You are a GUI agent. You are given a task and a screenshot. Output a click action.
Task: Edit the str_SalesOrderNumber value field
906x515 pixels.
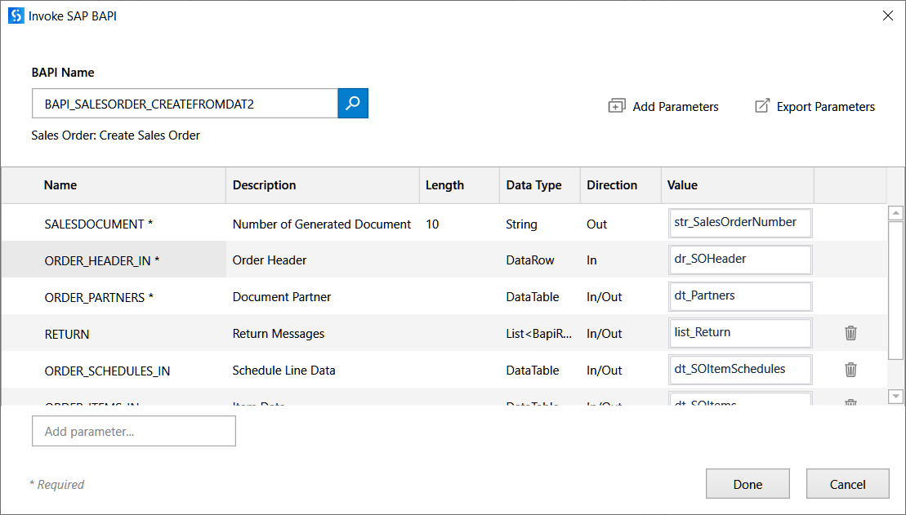click(740, 222)
